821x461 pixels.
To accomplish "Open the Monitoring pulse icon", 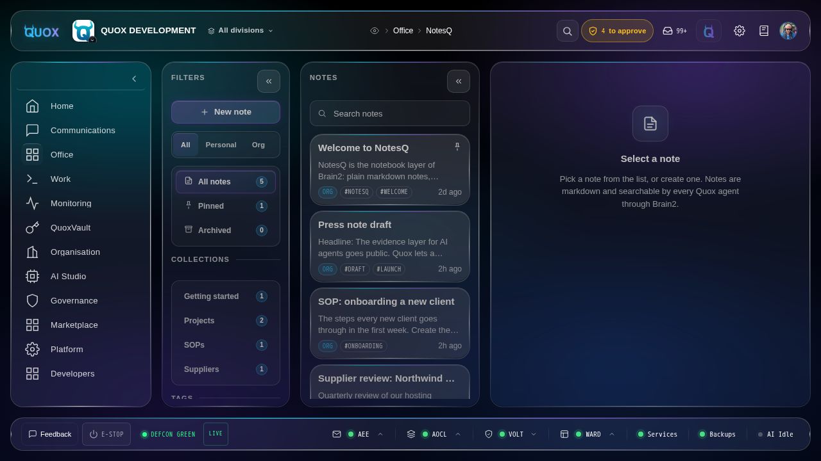I will (32, 204).
